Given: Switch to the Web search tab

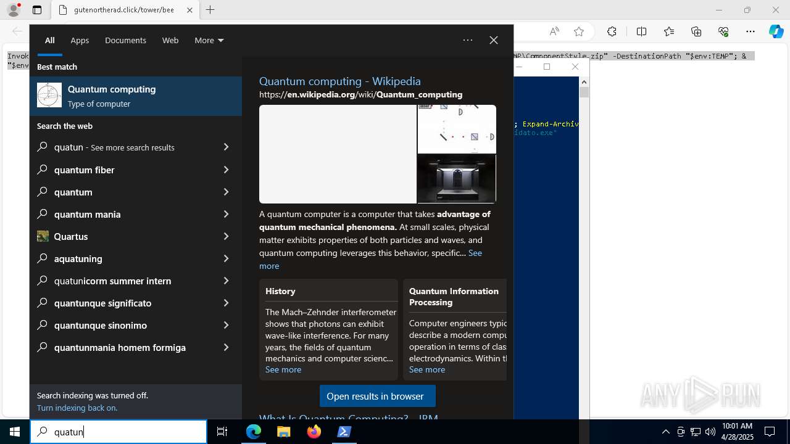Looking at the screenshot, I should [x=170, y=40].
